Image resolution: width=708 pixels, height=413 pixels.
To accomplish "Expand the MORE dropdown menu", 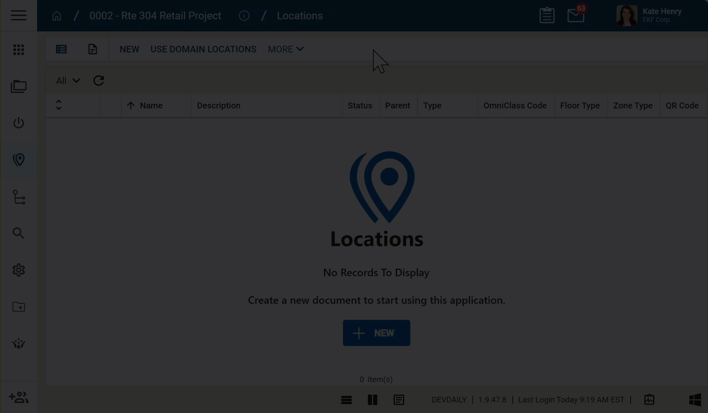I will 285,49.
